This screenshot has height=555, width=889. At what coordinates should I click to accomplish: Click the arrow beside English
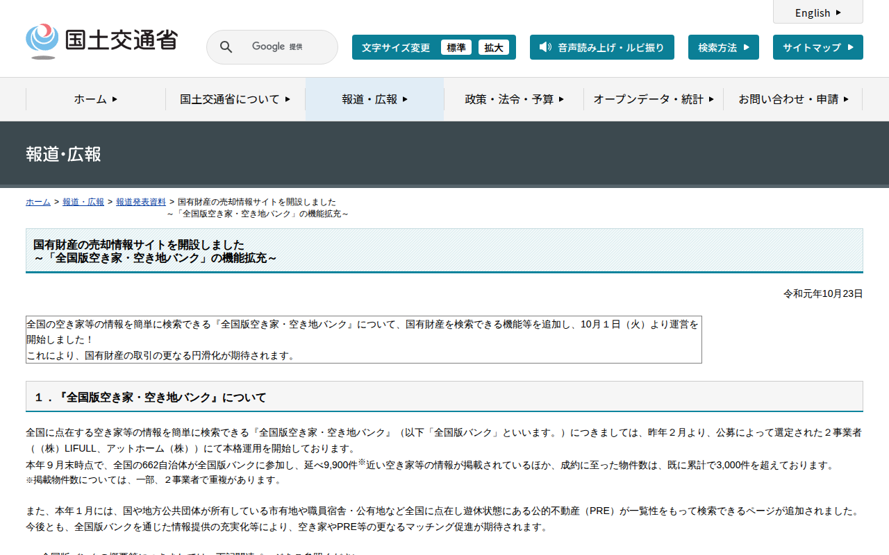tap(838, 12)
